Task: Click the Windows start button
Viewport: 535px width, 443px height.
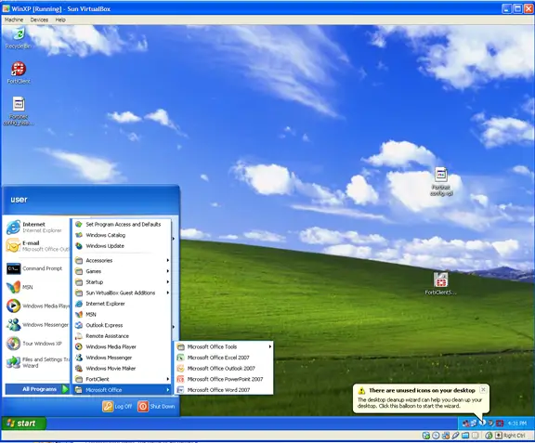Action: 23,423
